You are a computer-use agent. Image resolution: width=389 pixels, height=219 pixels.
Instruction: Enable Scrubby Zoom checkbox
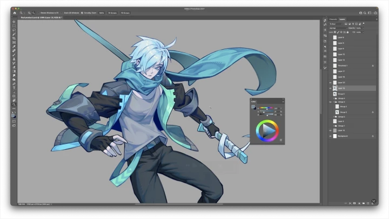[x=83, y=12]
